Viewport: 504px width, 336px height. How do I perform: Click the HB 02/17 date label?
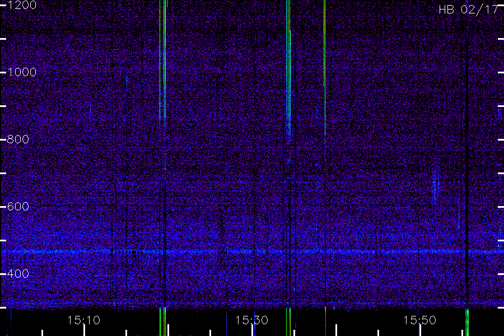tap(468, 10)
